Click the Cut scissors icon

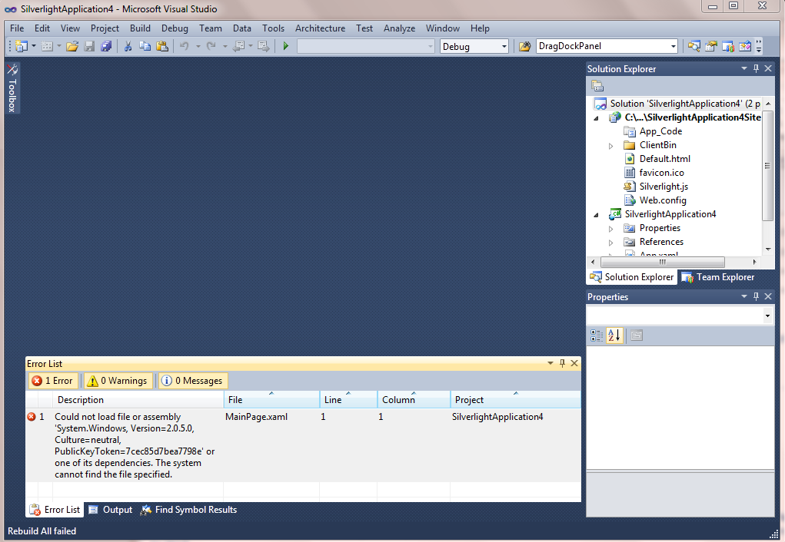coord(128,47)
